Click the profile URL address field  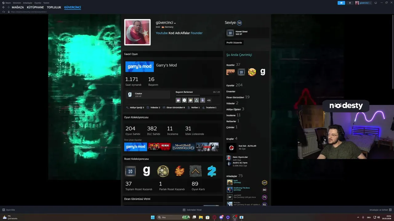tap(29, 12)
